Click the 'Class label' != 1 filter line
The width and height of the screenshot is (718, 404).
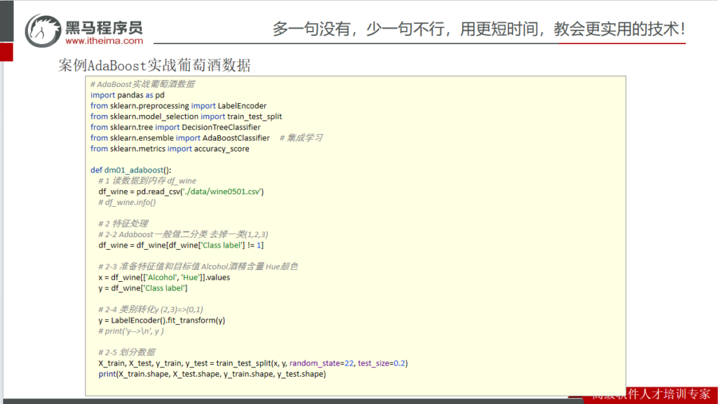tap(181, 245)
